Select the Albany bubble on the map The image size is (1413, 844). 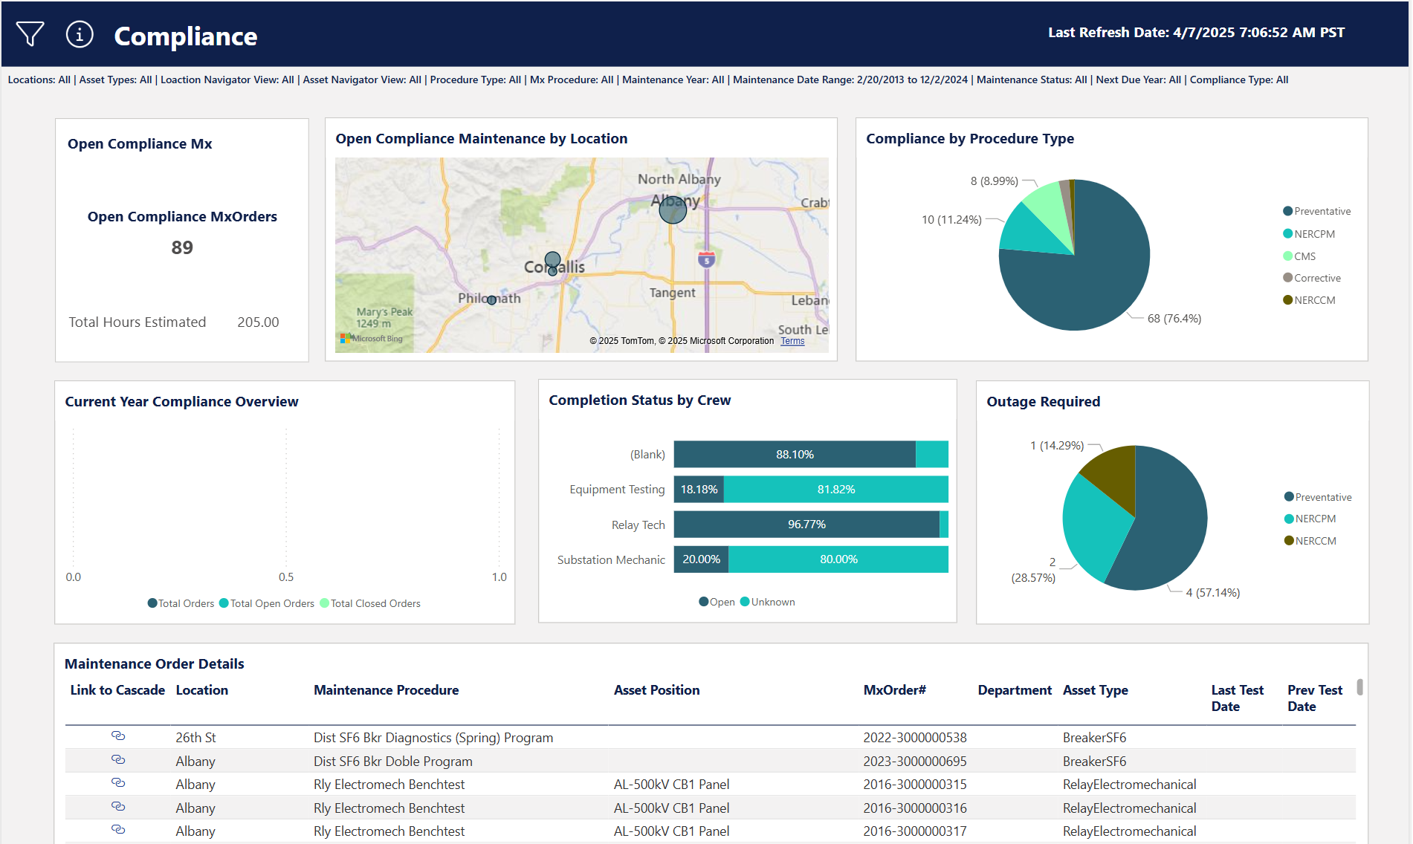click(x=672, y=210)
